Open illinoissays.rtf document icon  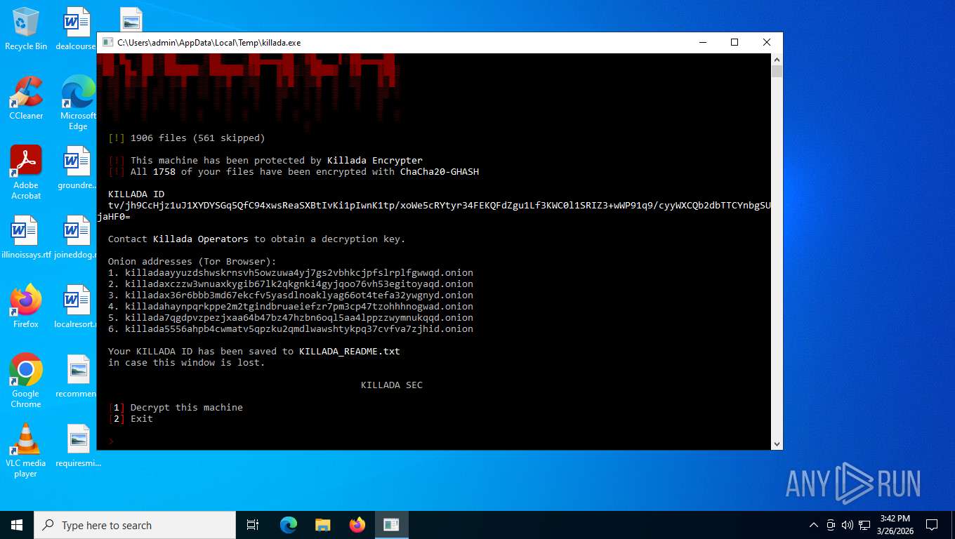click(26, 237)
